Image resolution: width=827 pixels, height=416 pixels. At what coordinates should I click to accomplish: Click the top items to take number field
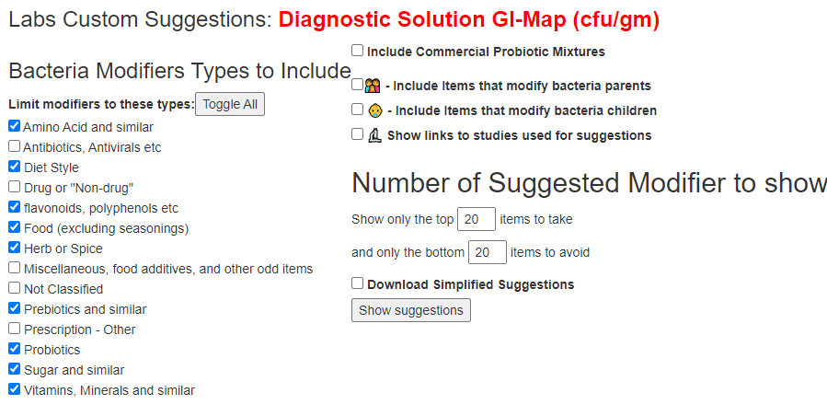[x=477, y=219]
